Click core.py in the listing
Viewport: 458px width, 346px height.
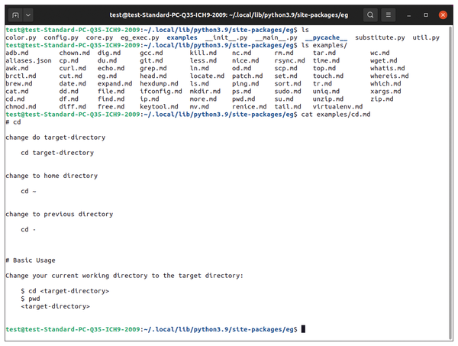pos(99,37)
